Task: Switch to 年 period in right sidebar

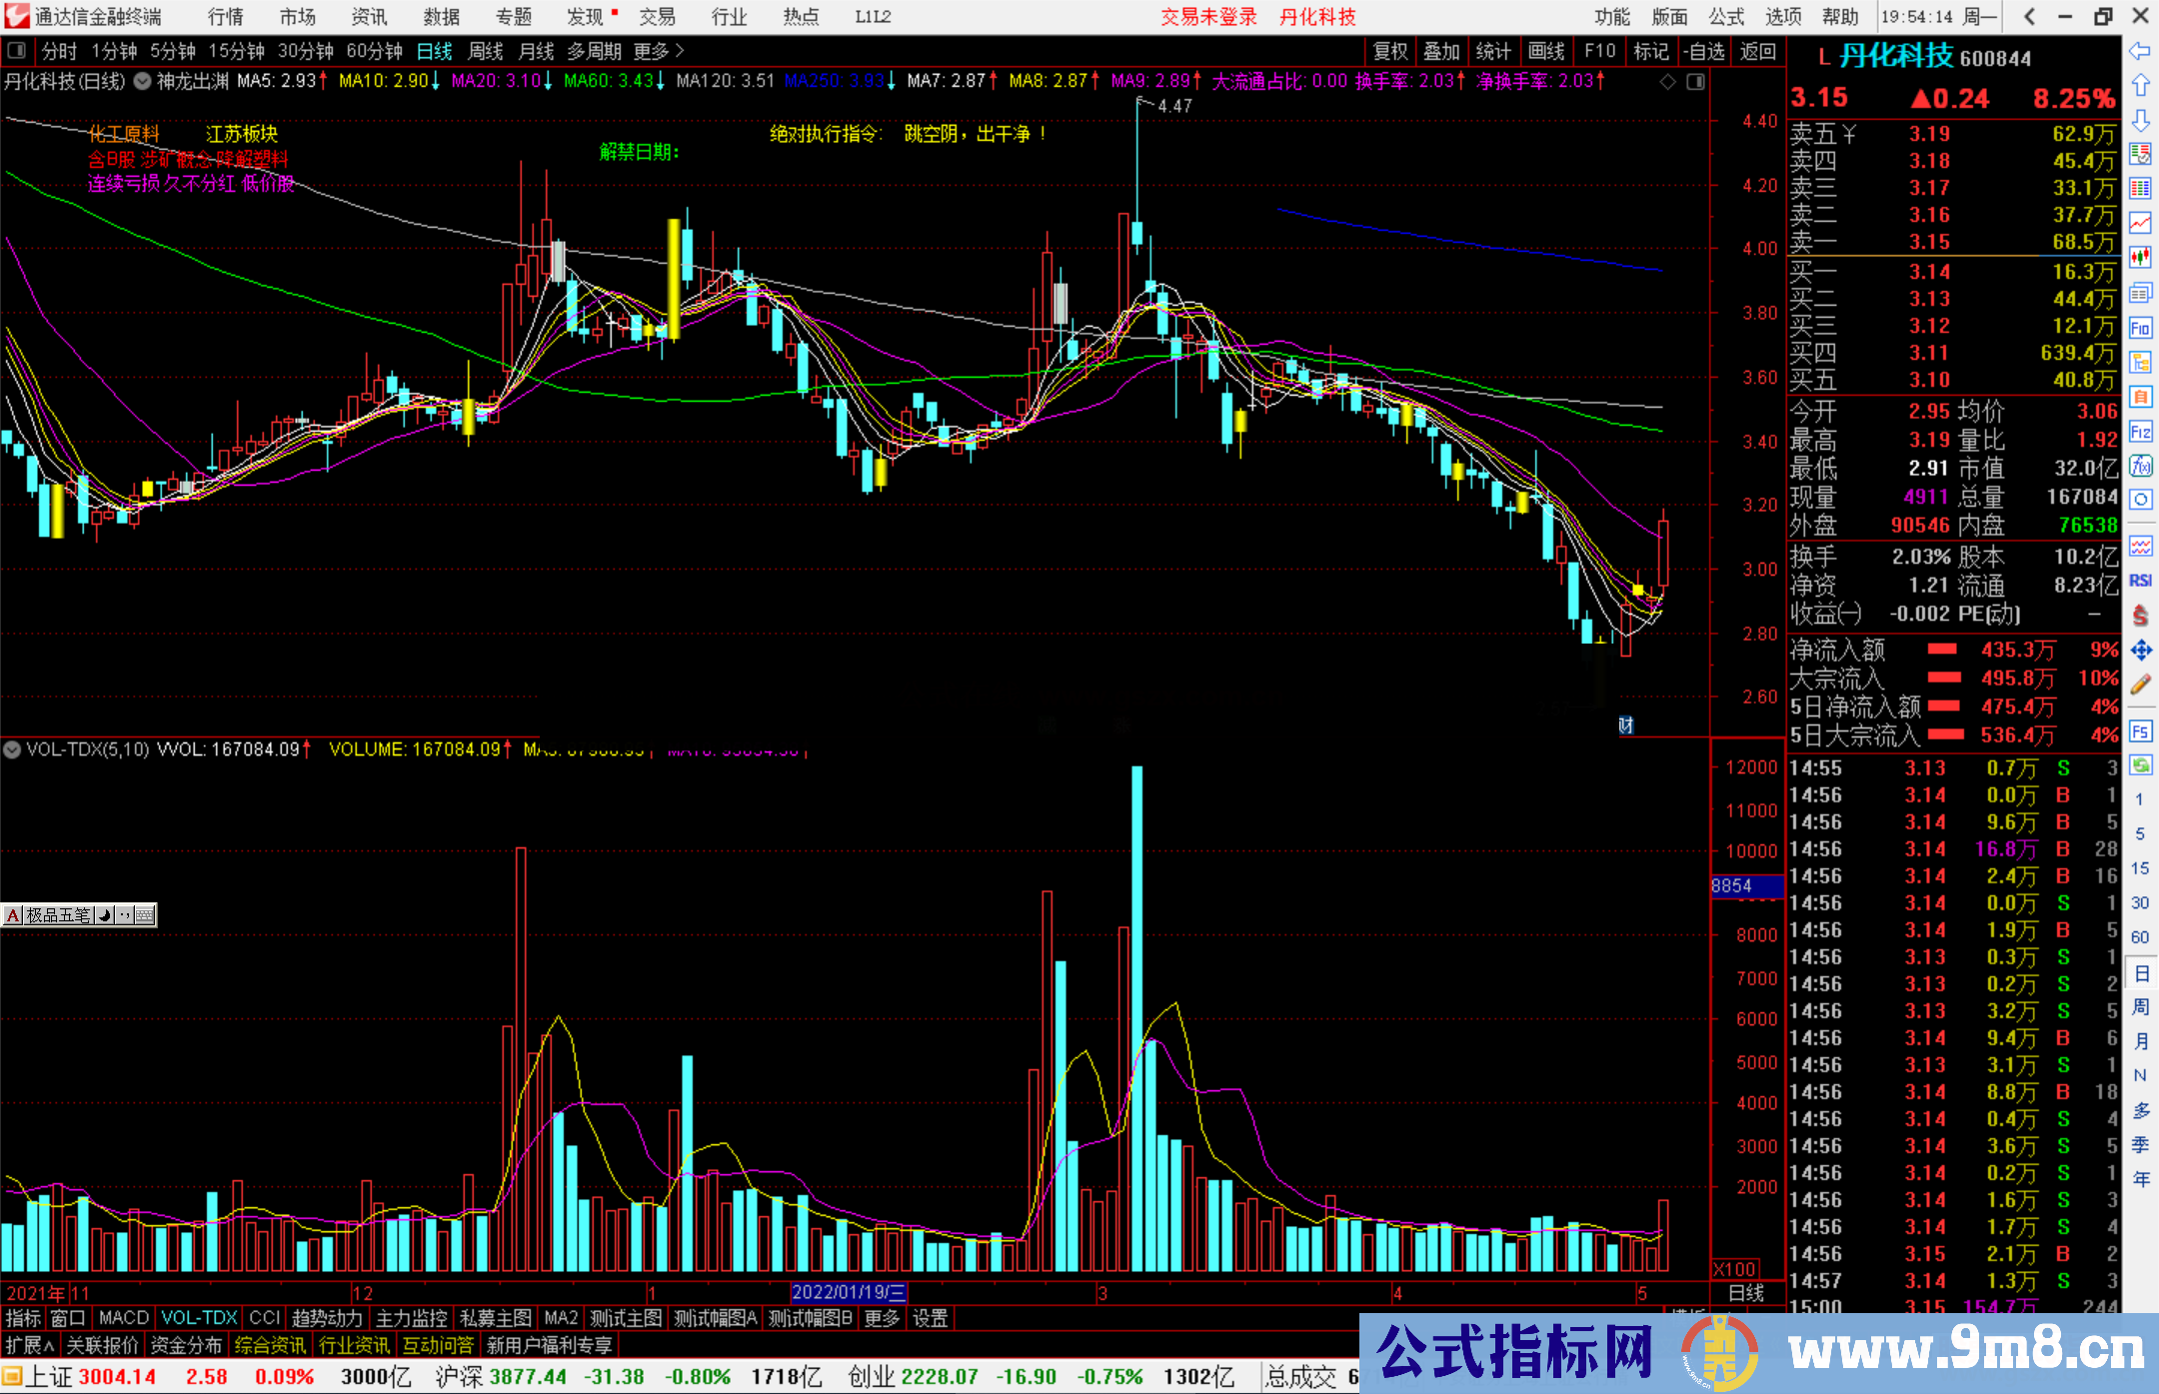Action: coord(2140,1180)
